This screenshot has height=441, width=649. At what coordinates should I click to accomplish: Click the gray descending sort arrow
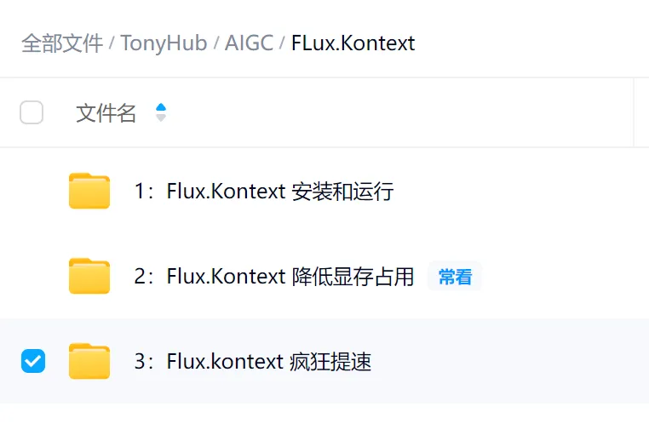[161, 117]
